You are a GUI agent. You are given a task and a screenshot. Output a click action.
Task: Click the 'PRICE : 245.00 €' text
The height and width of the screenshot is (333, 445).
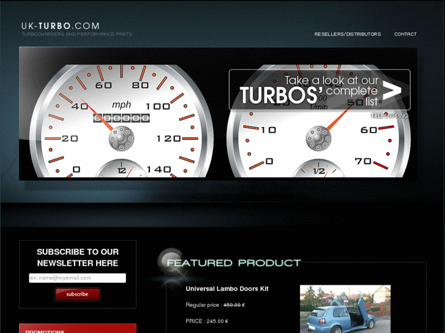coord(207,321)
